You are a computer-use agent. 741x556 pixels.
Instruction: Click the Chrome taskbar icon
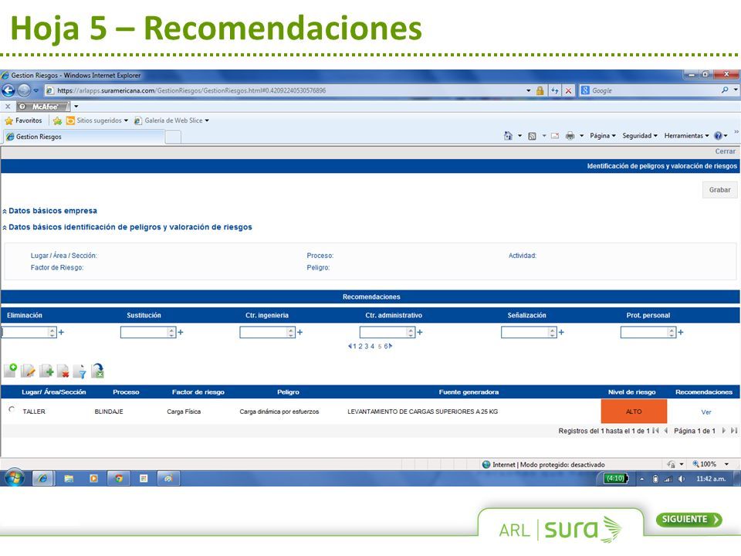click(119, 479)
